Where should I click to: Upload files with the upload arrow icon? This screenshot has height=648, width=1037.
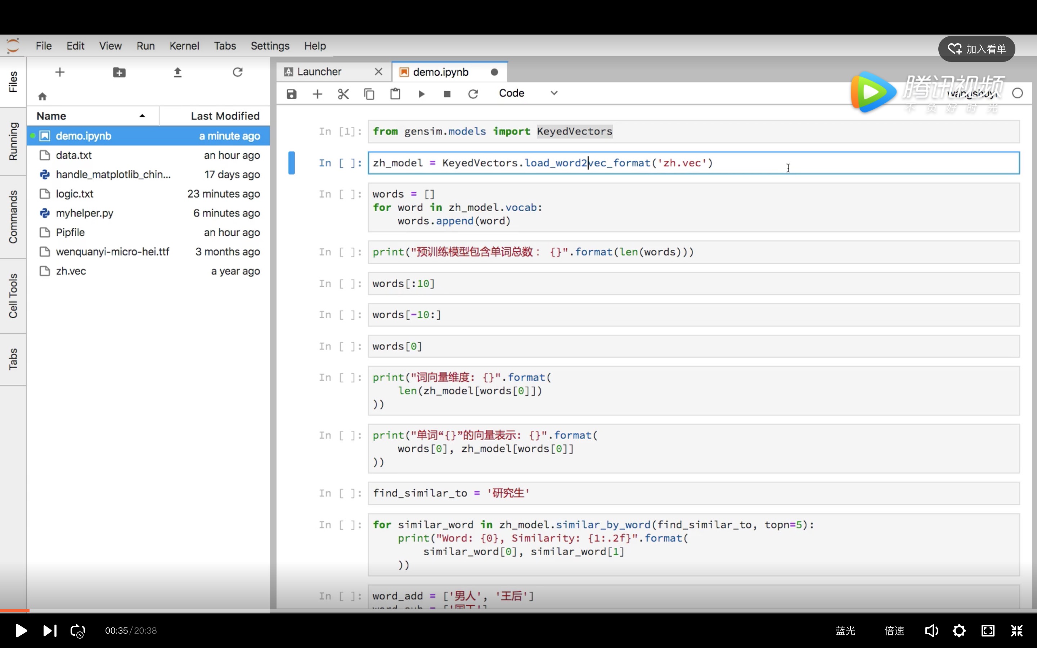pyautogui.click(x=178, y=72)
